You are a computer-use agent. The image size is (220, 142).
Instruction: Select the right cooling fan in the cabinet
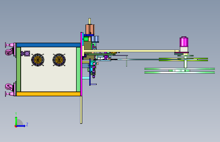coord(59,60)
